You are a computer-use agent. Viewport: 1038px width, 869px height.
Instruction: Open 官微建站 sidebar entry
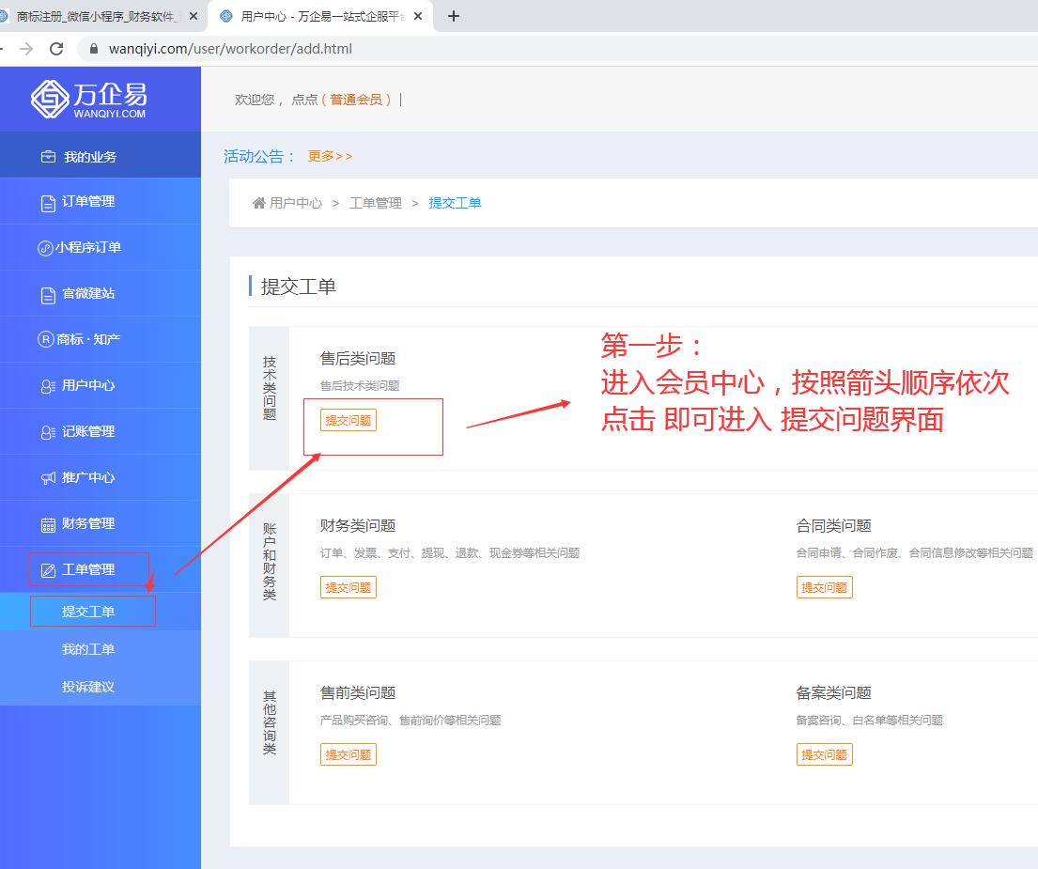pyautogui.click(x=101, y=293)
